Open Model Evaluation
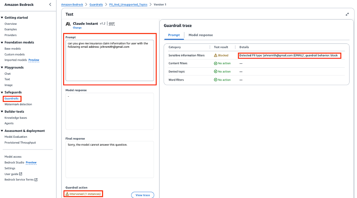The image size is (357, 198). pyautogui.click(x=16, y=137)
